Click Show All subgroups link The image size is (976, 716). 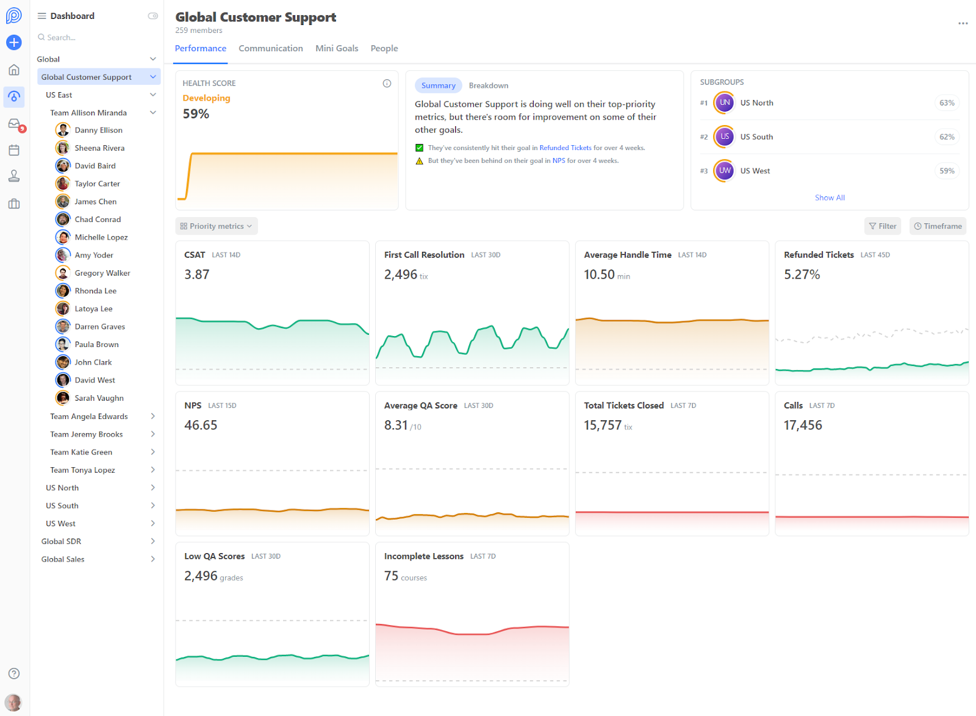coord(830,198)
